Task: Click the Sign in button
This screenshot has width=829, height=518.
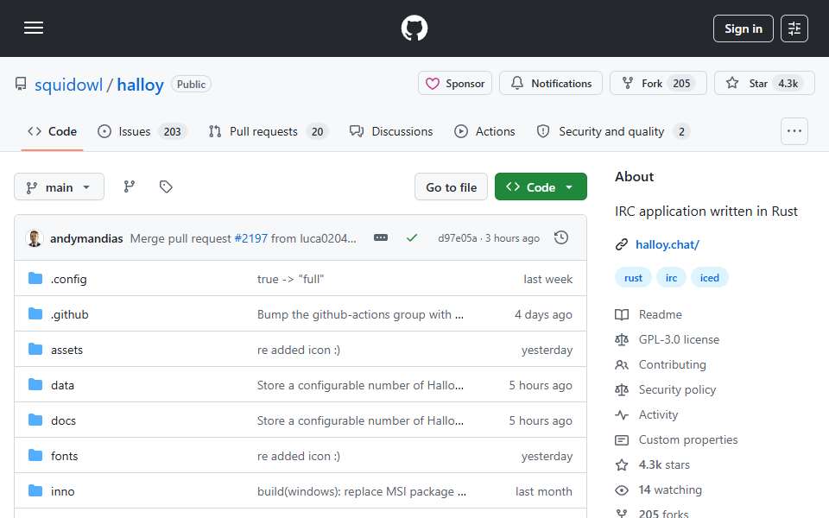Action: (x=743, y=28)
